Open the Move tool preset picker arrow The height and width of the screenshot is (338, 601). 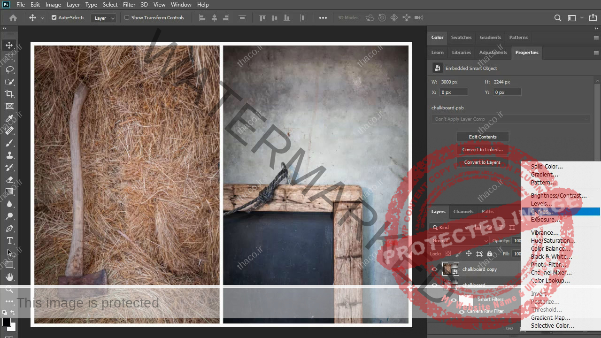pyautogui.click(x=42, y=18)
